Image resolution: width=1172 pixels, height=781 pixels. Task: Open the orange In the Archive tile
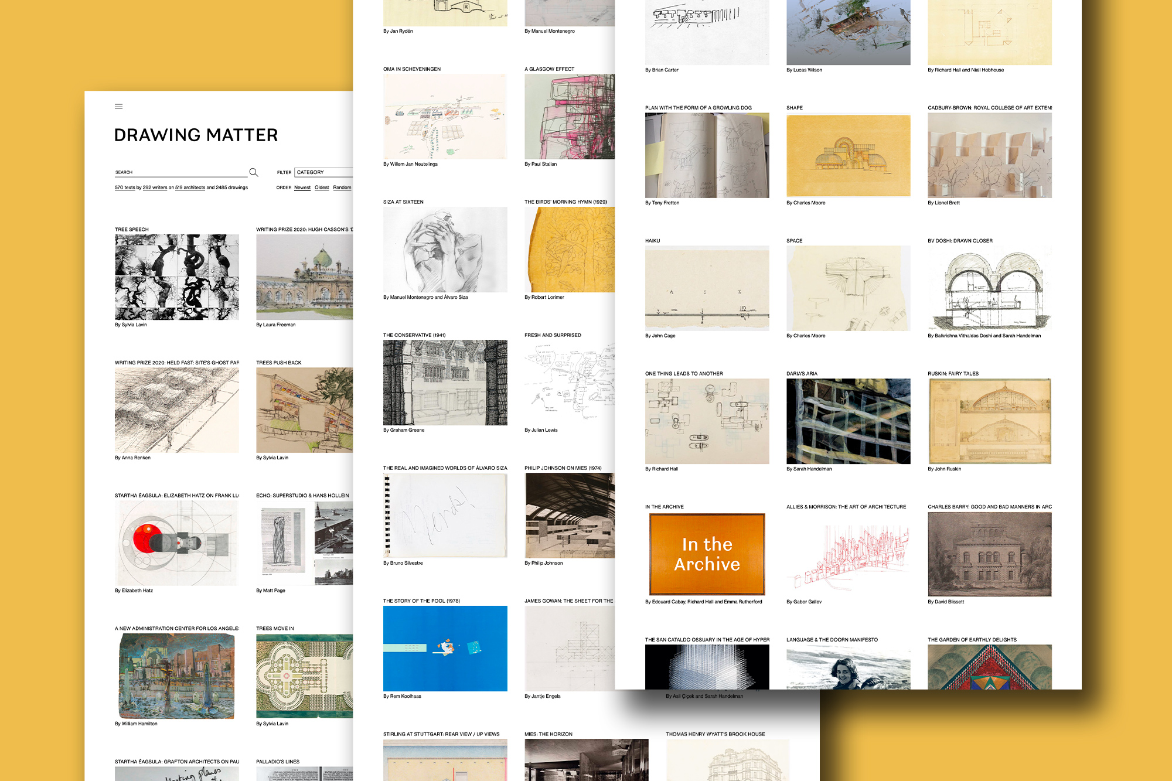[x=707, y=554]
